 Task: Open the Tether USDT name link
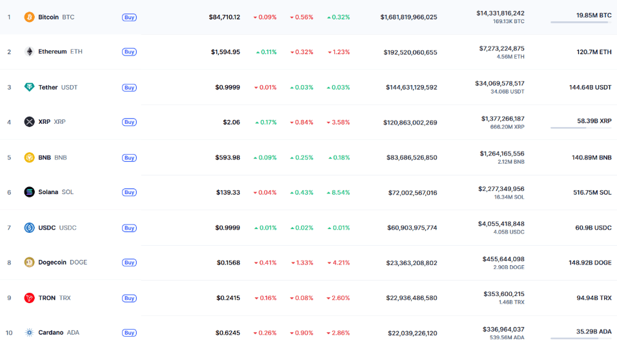tap(58, 87)
